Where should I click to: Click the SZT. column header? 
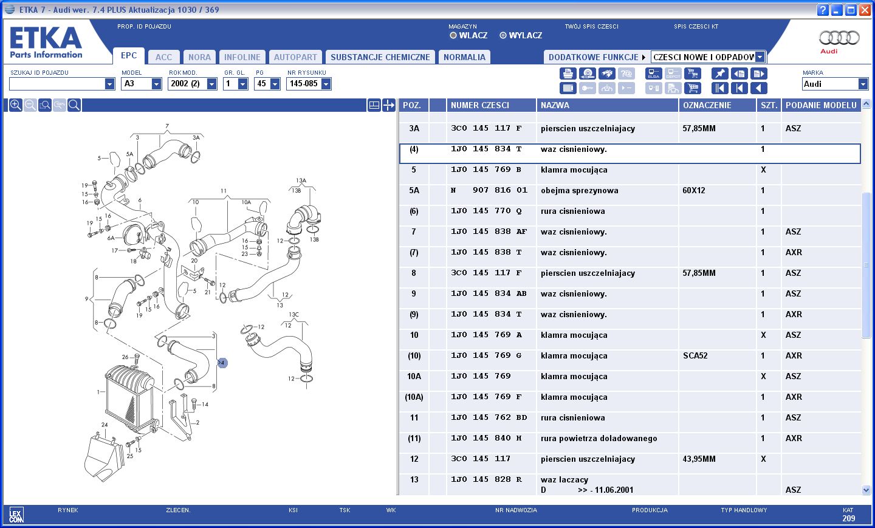click(769, 105)
